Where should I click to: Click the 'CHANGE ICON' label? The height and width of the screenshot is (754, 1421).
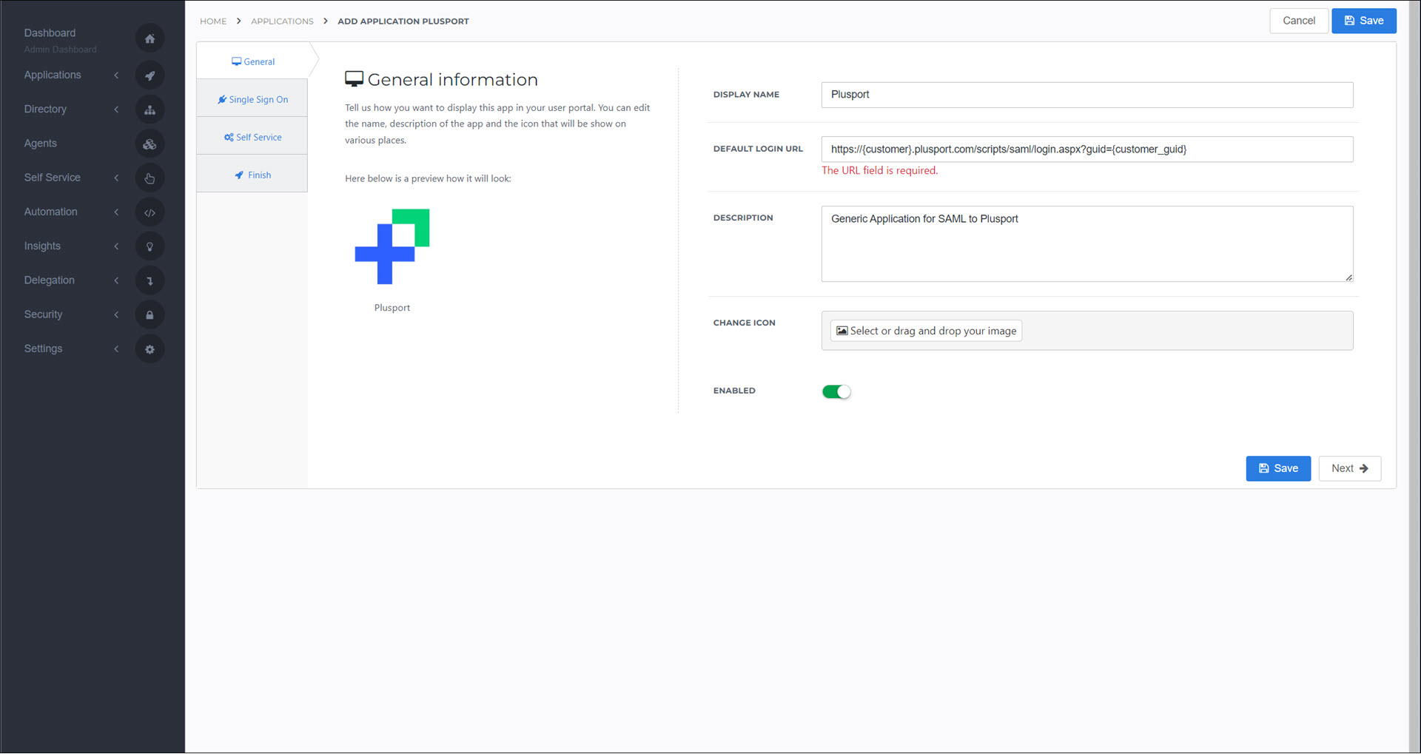pos(744,323)
